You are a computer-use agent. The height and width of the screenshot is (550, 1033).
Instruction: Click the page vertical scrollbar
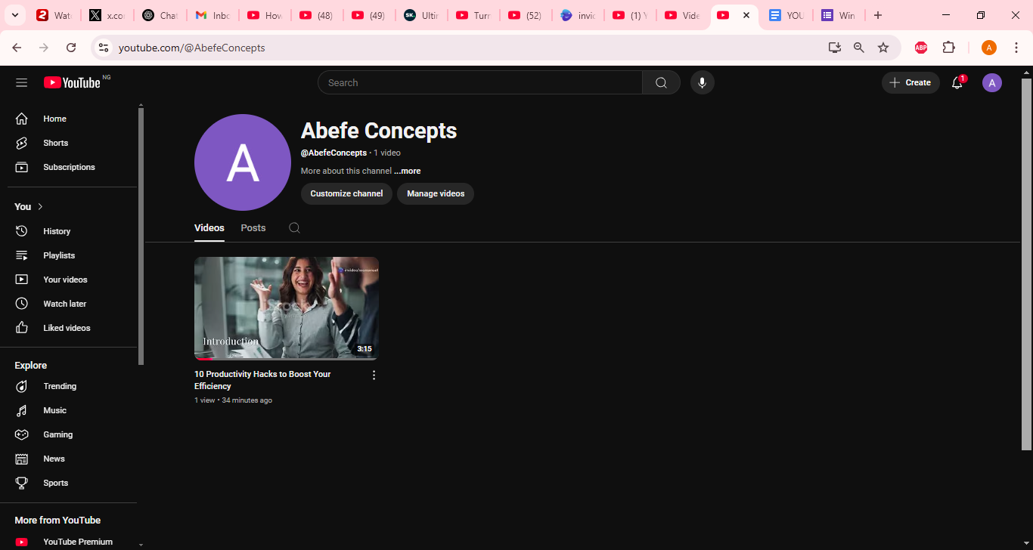tap(1026, 264)
